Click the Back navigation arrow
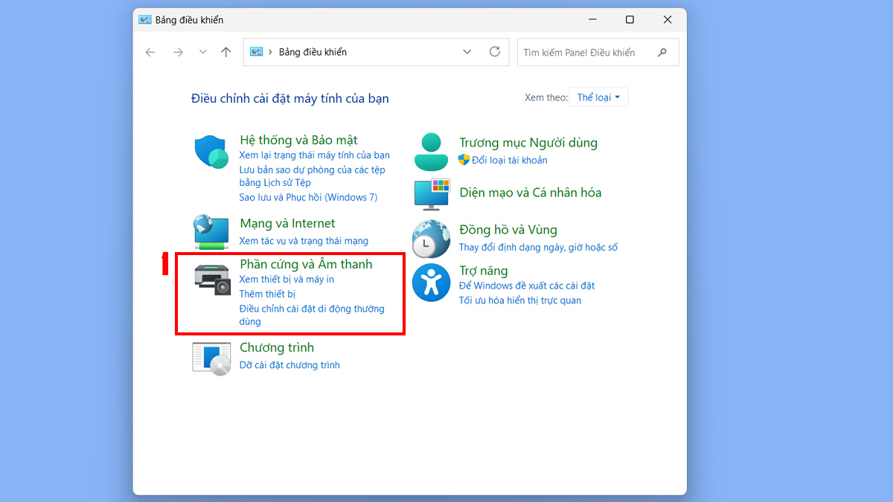The image size is (893, 502). 150,52
